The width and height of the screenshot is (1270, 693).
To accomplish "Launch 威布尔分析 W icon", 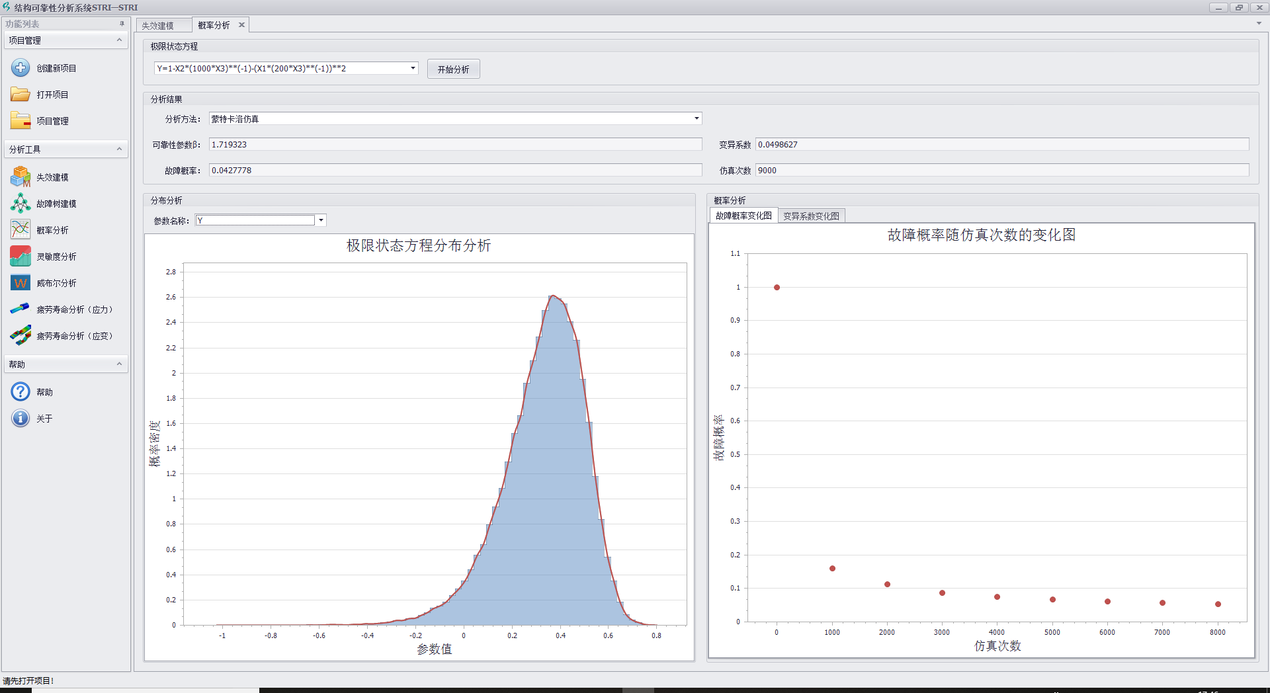I will [21, 283].
